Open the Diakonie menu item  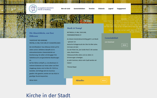click(101, 9)
